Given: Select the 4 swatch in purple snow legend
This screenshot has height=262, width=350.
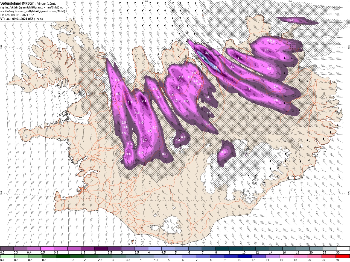Looking at the screenshot, I should (154, 249).
